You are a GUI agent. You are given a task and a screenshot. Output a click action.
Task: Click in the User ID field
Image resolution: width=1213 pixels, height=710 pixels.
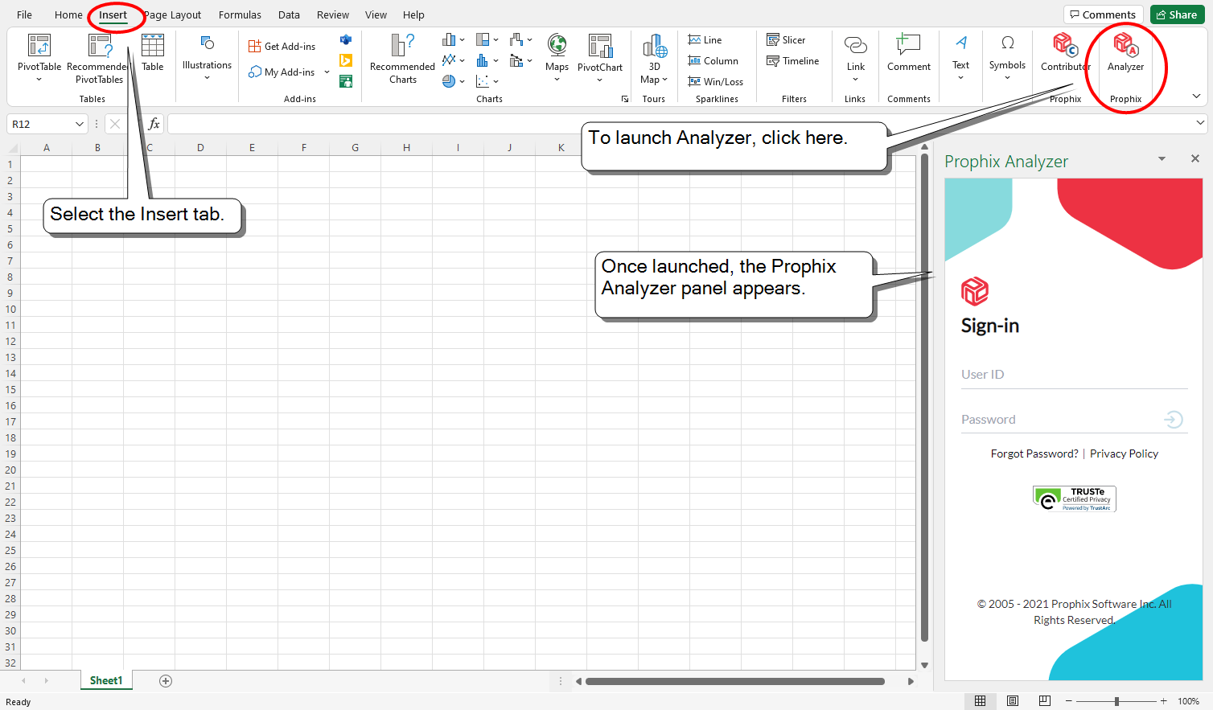[1074, 375]
